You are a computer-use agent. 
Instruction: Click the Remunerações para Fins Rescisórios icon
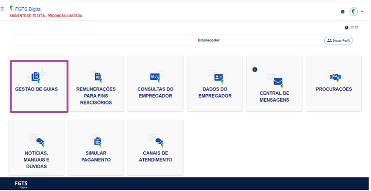point(96,76)
